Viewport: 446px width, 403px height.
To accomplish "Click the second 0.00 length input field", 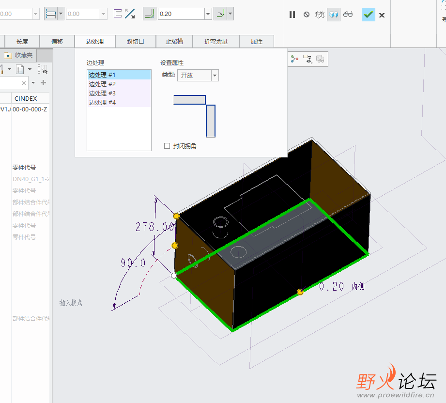I will tap(83, 14).
